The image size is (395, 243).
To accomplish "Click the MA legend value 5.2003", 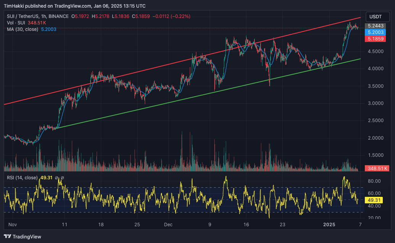I will (49, 29).
